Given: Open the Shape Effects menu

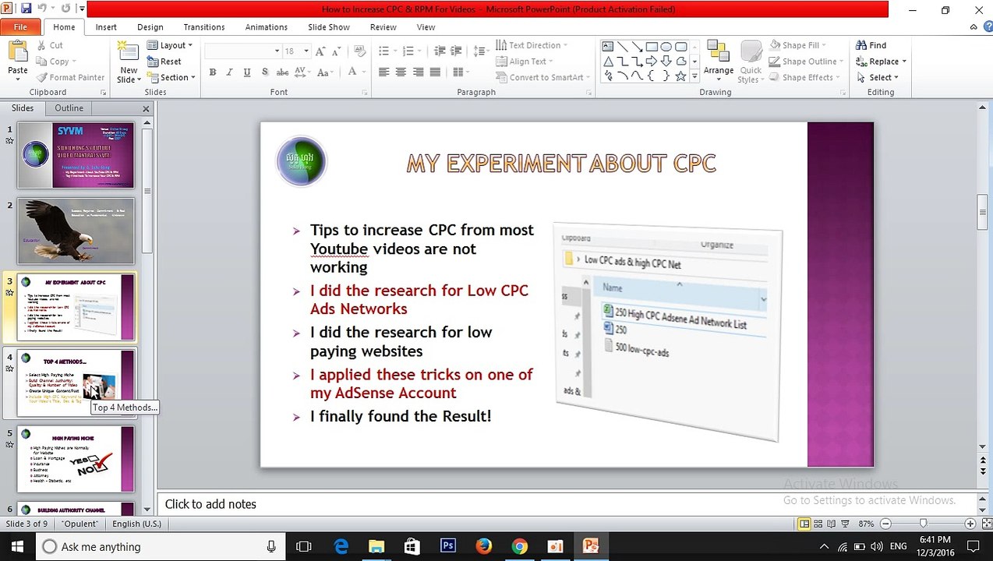Looking at the screenshot, I should tap(804, 77).
